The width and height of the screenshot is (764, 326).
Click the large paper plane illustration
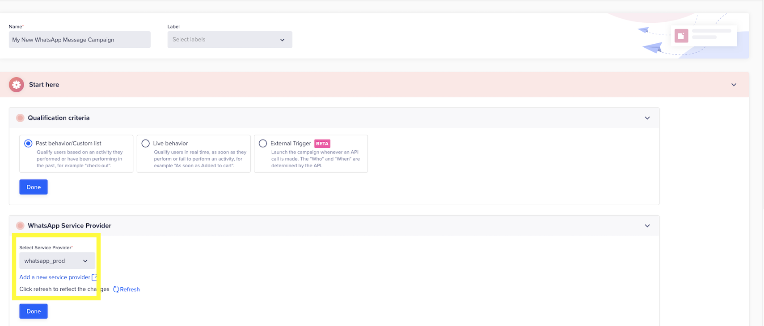[652, 47]
